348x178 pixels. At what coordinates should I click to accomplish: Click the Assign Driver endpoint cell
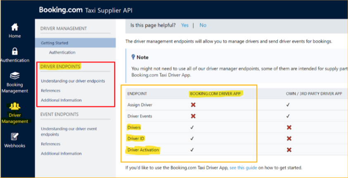[x=140, y=105]
